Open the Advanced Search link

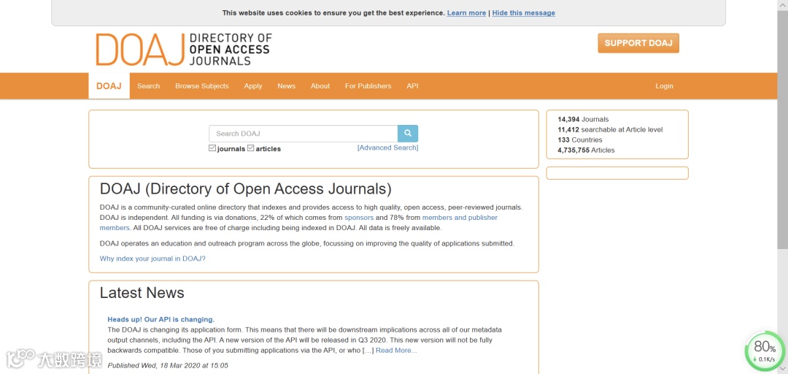tap(387, 148)
